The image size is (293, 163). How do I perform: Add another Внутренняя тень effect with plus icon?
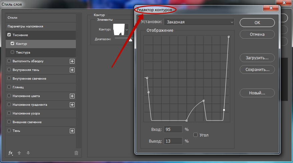point(72,70)
